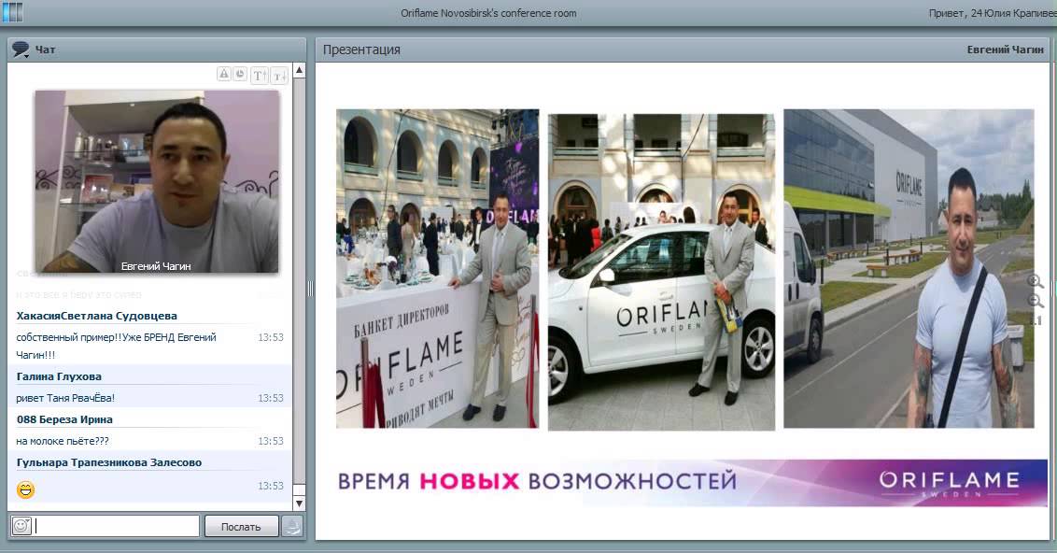Reset presentation zoom to 1:1
This screenshot has height=553, width=1057.
click(x=1036, y=320)
